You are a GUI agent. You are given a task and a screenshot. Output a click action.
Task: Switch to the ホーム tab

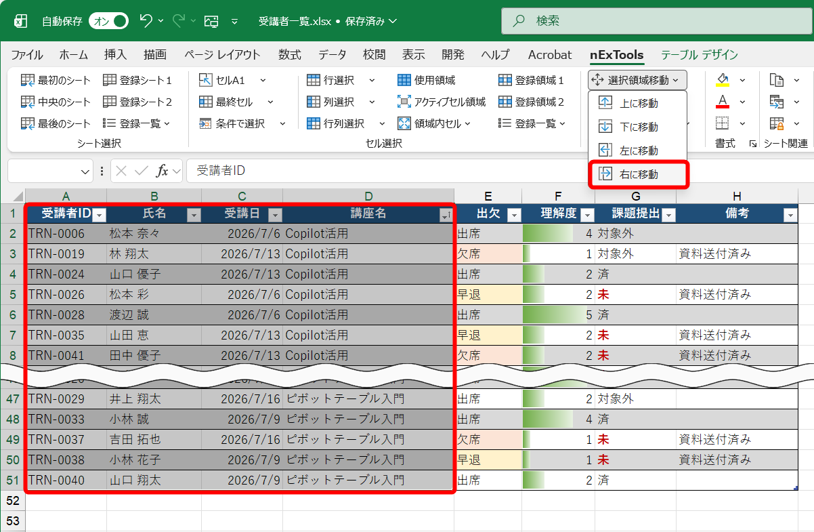click(x=73, y=55)
